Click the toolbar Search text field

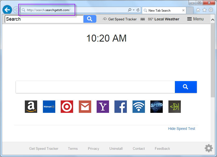pos(44,19)
